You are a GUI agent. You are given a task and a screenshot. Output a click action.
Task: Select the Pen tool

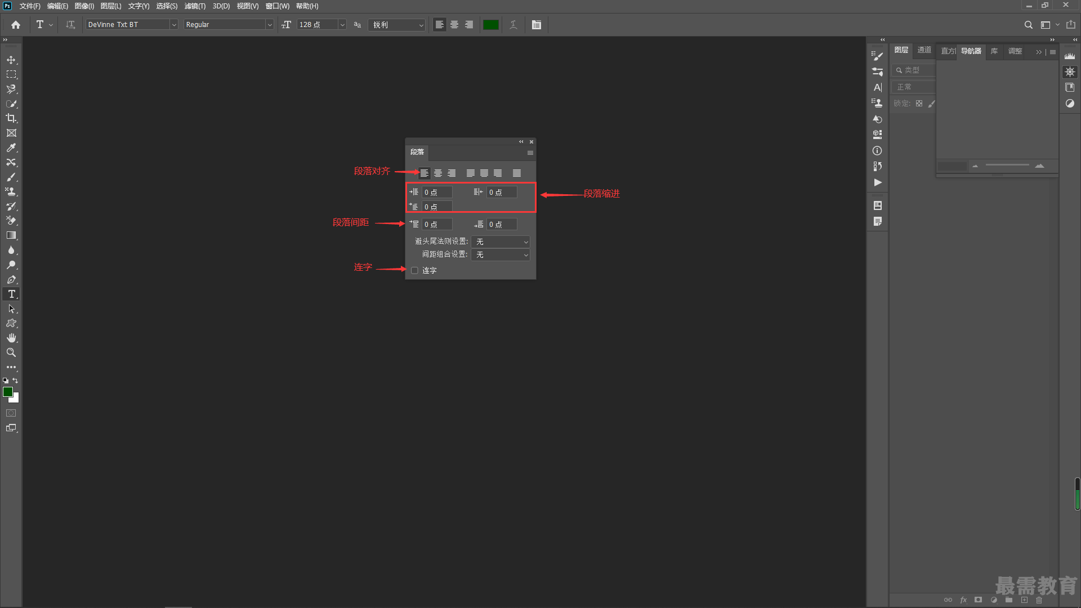click(11, 279)
